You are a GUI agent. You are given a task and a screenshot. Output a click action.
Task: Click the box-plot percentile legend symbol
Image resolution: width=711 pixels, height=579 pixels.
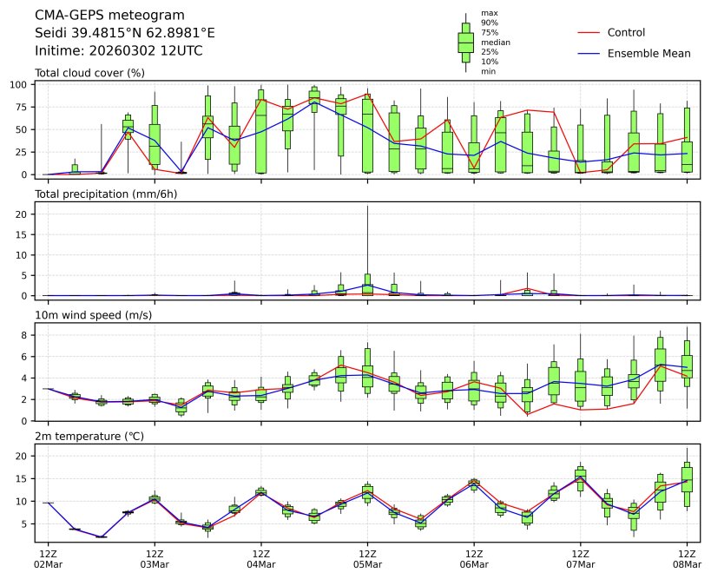tap(465, 42)
